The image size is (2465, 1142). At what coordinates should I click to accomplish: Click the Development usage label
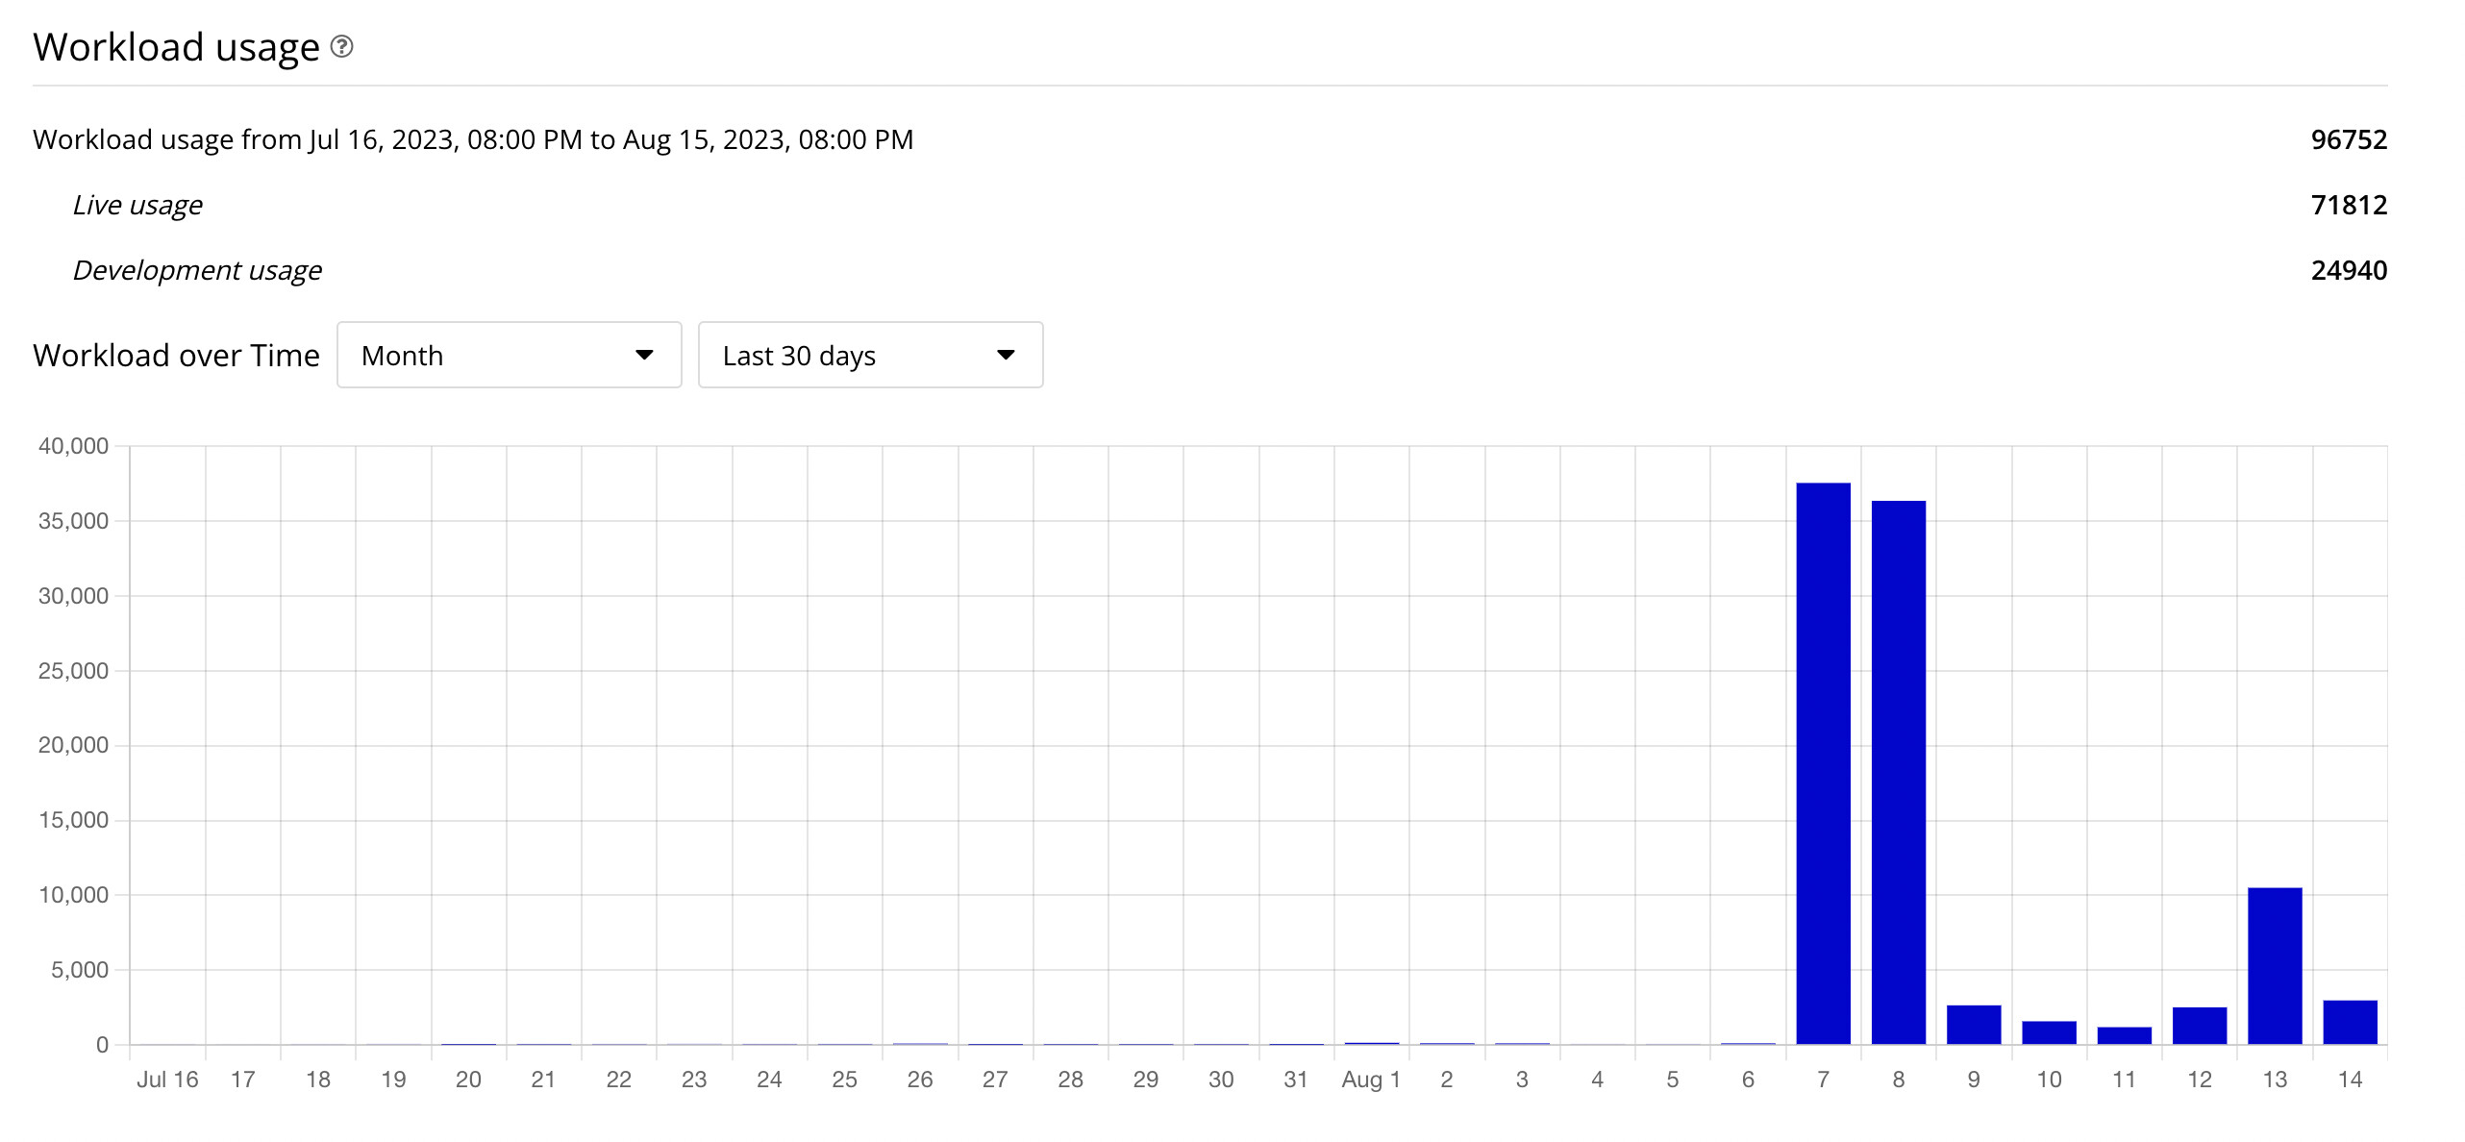(x=197, y=270)
